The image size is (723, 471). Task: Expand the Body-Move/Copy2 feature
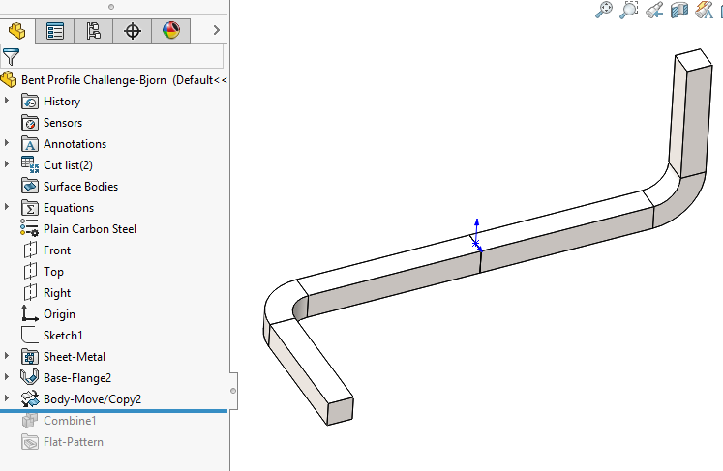pos(7,397)
